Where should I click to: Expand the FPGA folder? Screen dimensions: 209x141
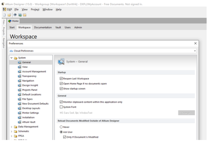pyautogui.click(x=12, y=136)
